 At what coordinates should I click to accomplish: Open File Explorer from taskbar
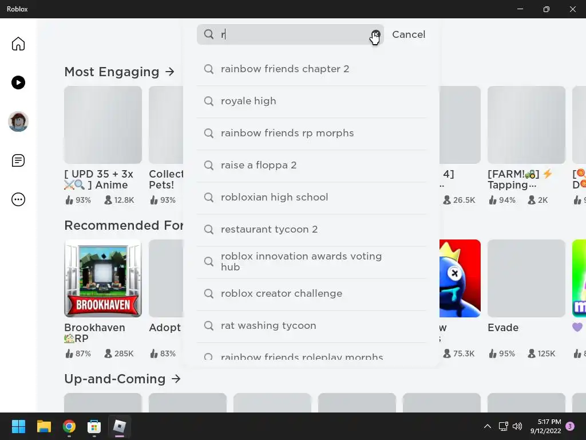pos(43,426)
